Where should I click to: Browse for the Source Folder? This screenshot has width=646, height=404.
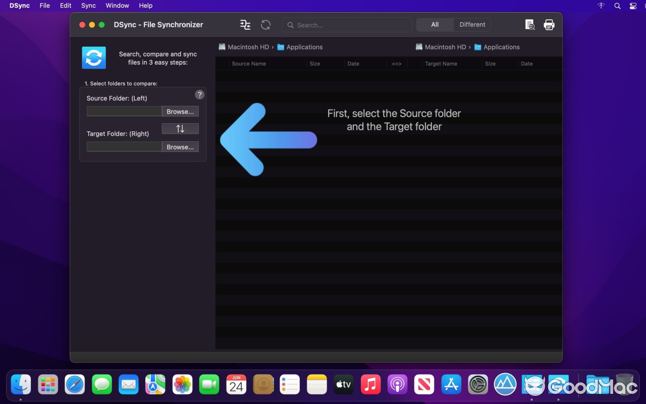point(180,111)
